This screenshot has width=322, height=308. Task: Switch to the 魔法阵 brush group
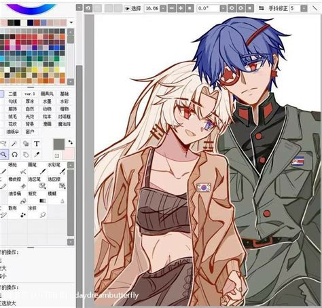coord(65,124)
